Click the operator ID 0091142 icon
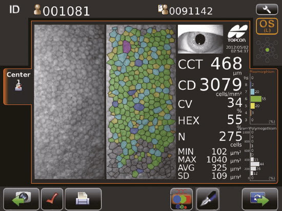The image size is (282, 211). coord(163,10)
